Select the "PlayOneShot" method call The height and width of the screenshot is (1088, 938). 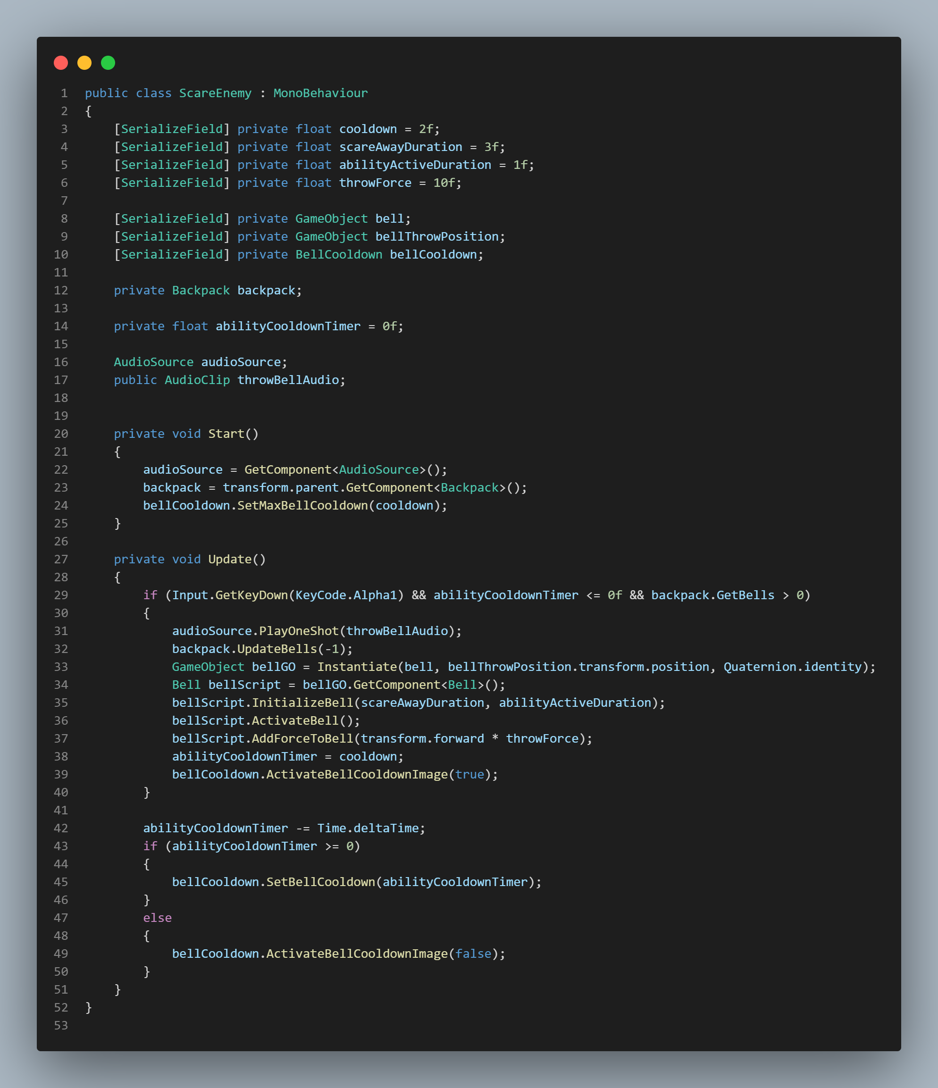(299, 631)
